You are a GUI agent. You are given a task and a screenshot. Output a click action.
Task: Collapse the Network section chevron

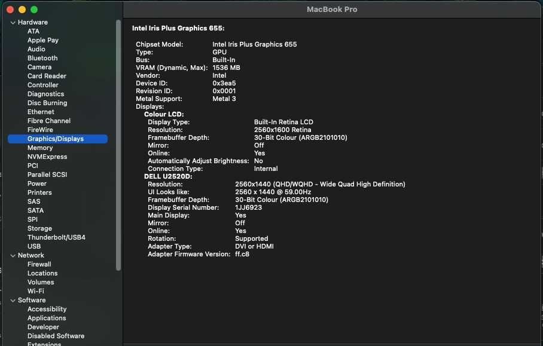pos(13,256)
